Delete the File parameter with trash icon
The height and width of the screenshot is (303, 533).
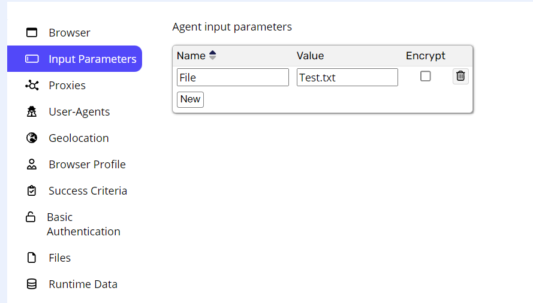click(460, 76)
